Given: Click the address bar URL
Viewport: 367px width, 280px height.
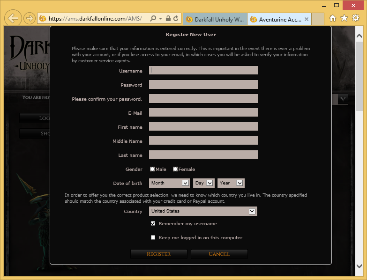Looking at the screenshot, I should 95,19.
